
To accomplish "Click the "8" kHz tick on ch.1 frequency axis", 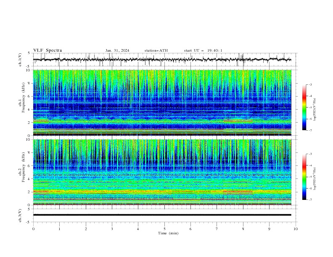I will pos(29,83).
